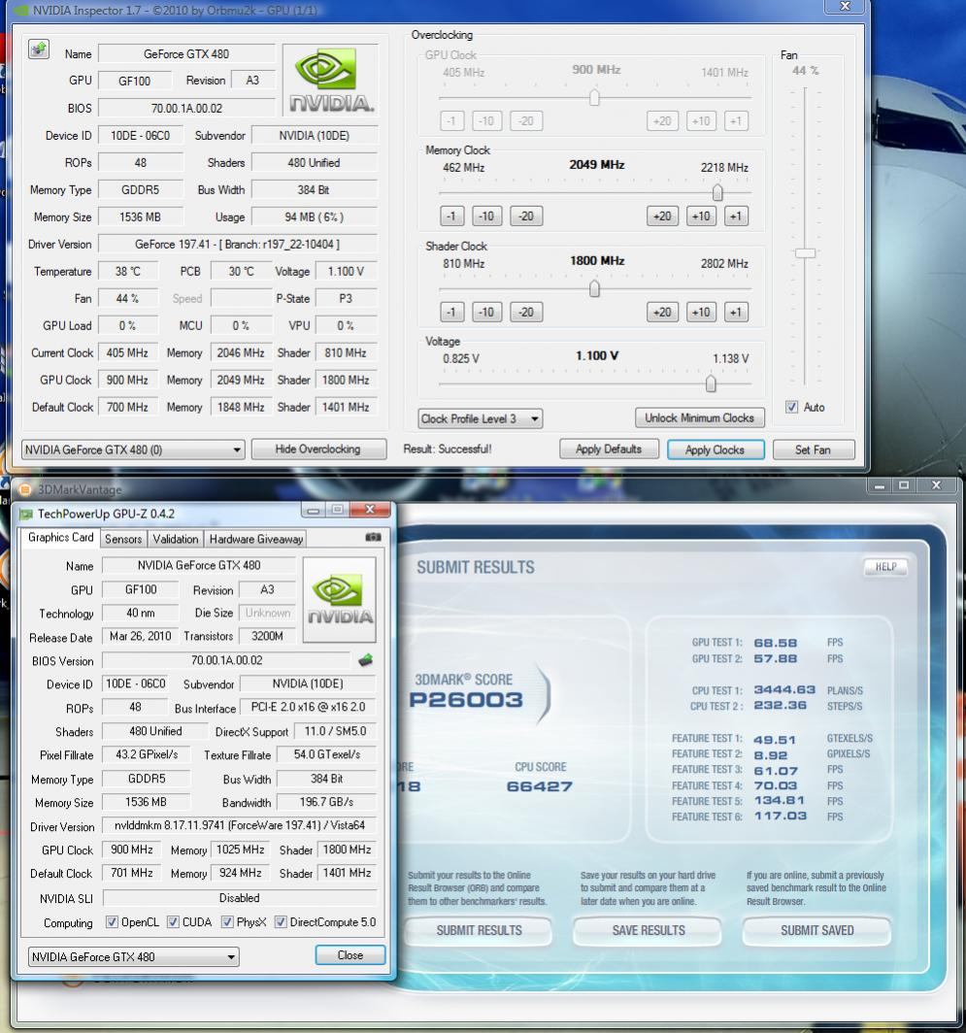Click Memory Clock -20 button
Viewport: 966px width, 1033px height.
[x=526, y=217]
